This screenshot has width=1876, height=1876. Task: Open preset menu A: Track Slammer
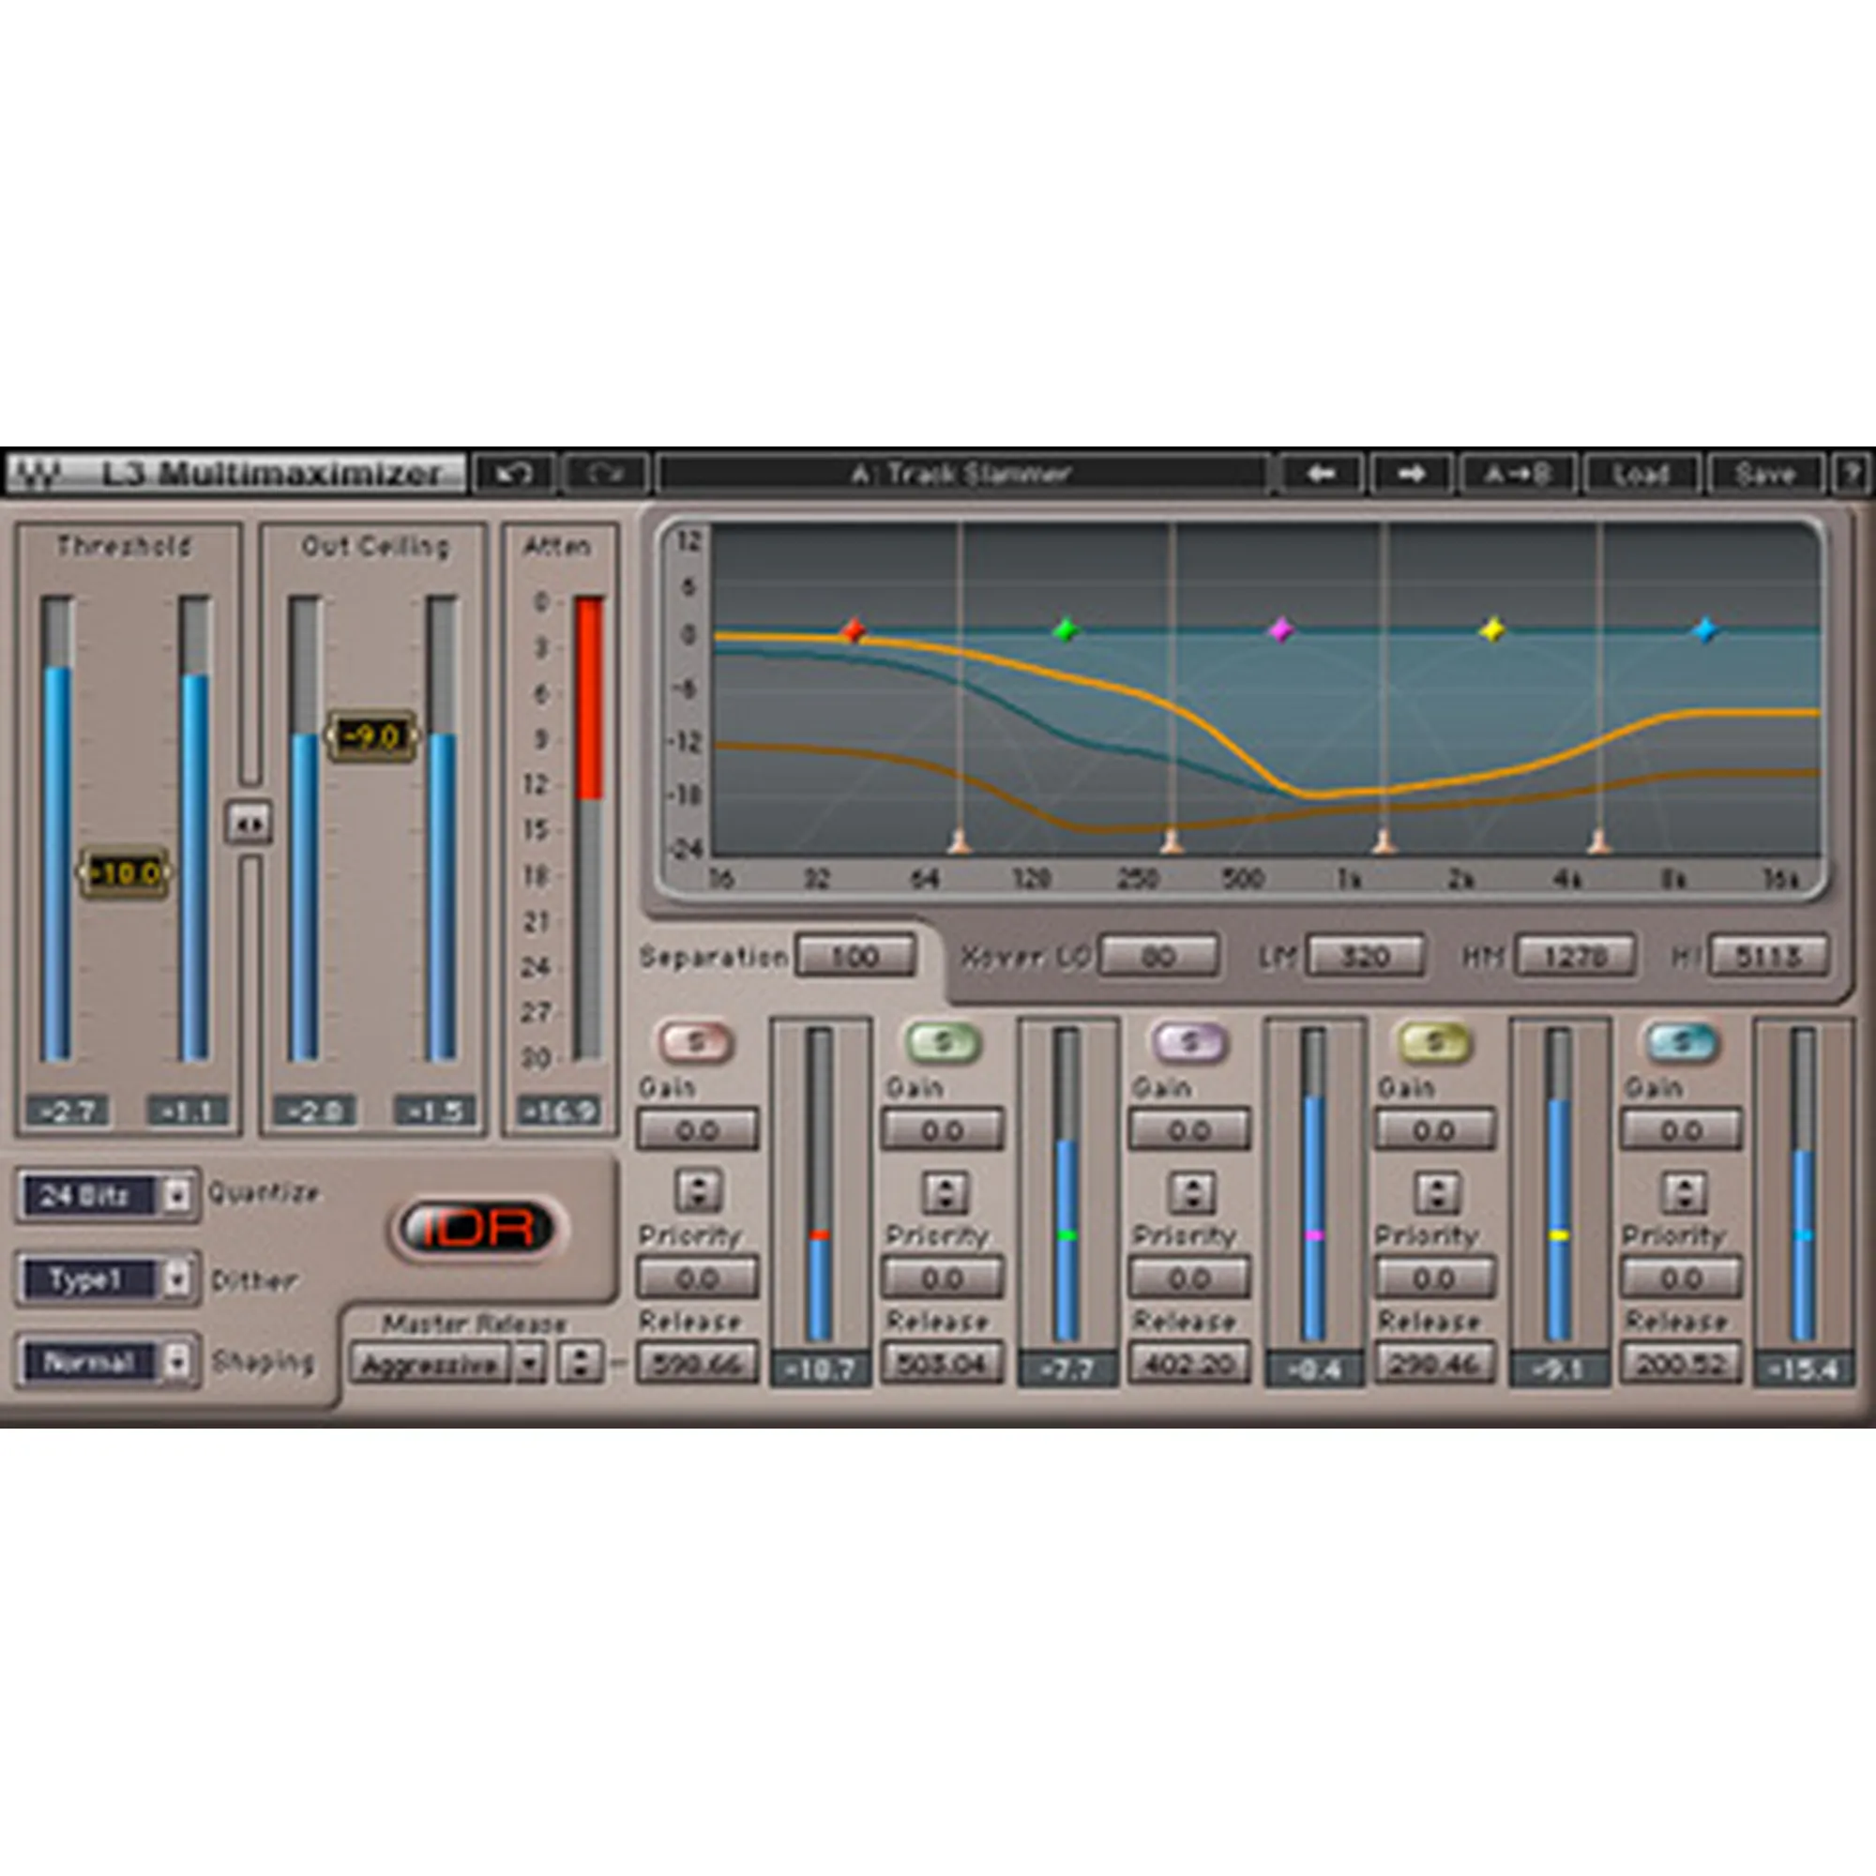tap(961, 474)
